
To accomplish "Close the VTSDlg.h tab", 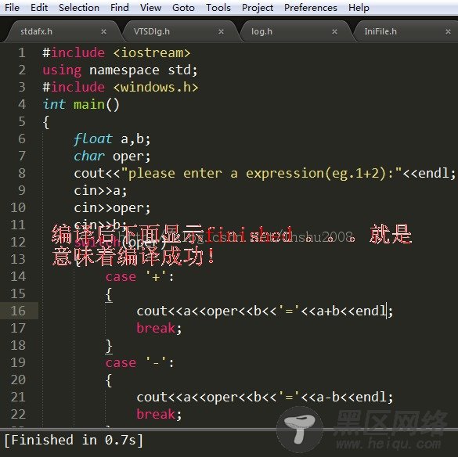I will click(221, 31).
